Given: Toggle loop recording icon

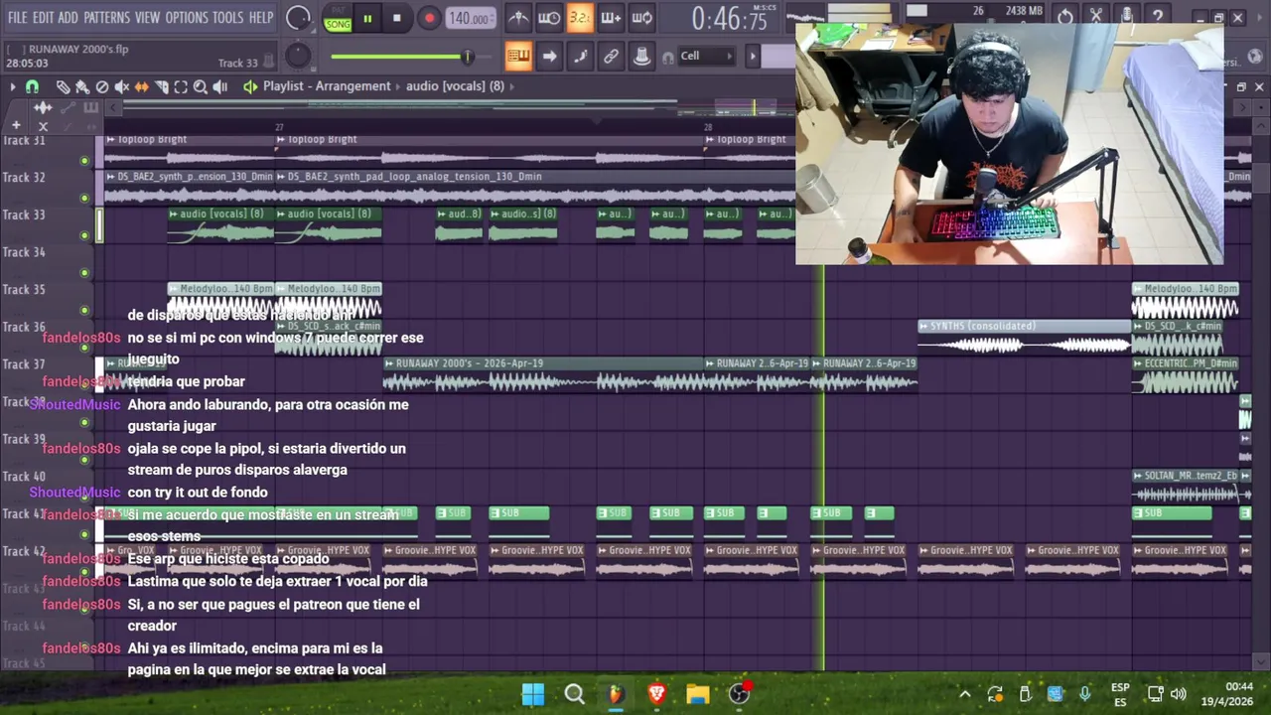Looking at the screenshot, I should tap(641, 18).
